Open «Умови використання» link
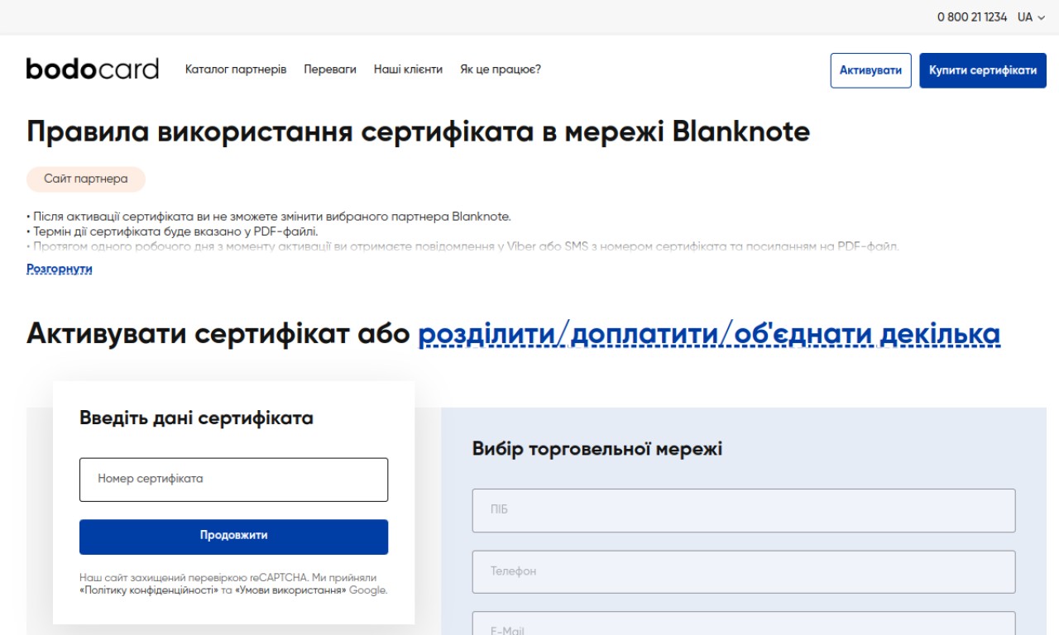1059x635 pixels. (x=290, y=590)
